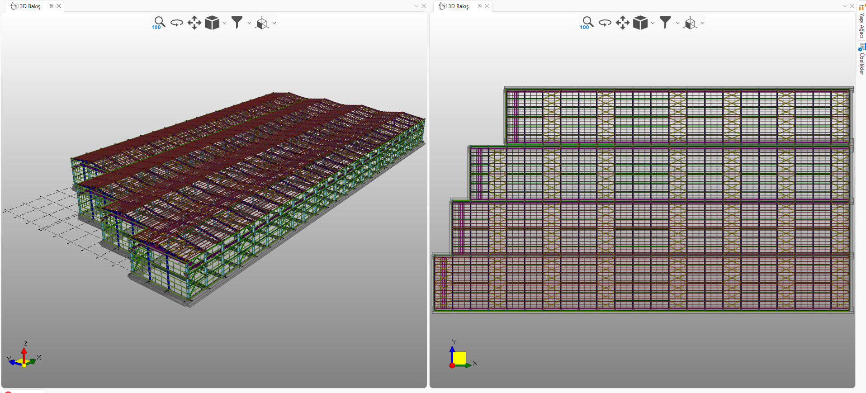The height and width of the screenshot is (393, 866).
Task: Expand filter dropdown arrow in right view
Action: pyautogui.click(x=677, y=23)
